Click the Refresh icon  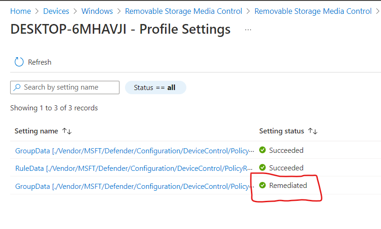tap(19, 62)
